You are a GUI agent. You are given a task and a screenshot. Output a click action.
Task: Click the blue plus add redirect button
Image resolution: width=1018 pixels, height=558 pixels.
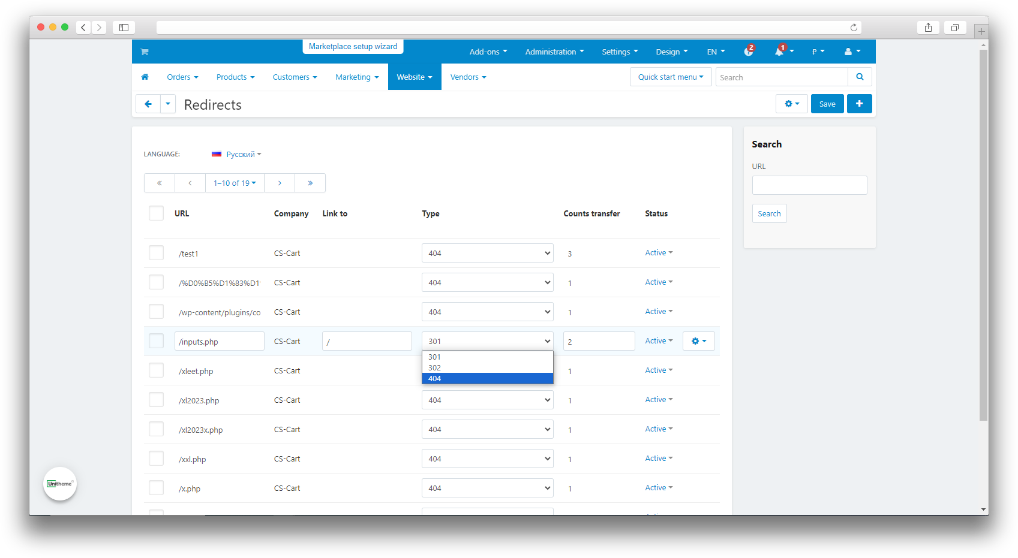[x=859, y=104]
